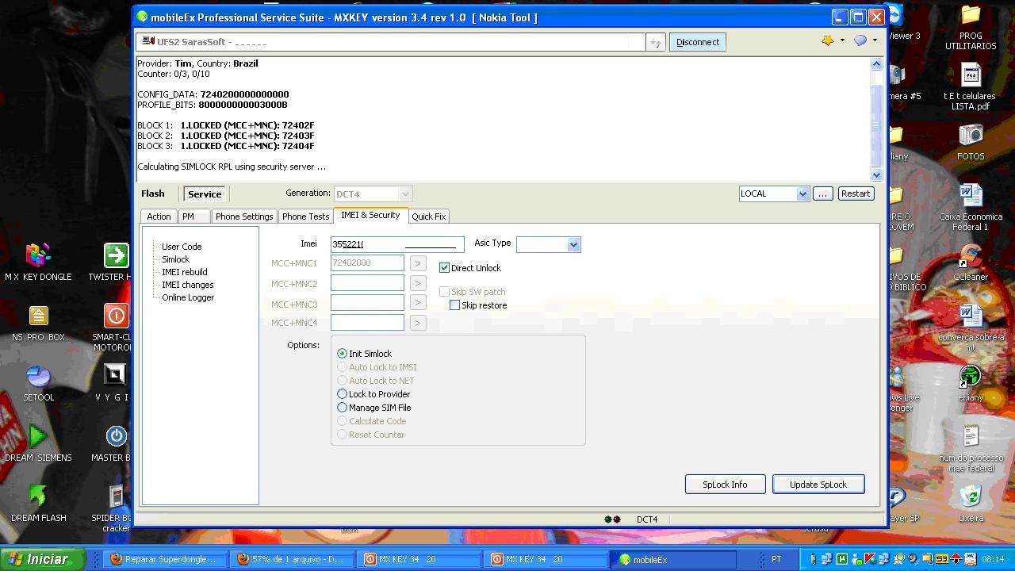Switch to 57% de 1 arquivo taskbar item
This screenshot has height=571, width=1015.
[x=292, y=559]
